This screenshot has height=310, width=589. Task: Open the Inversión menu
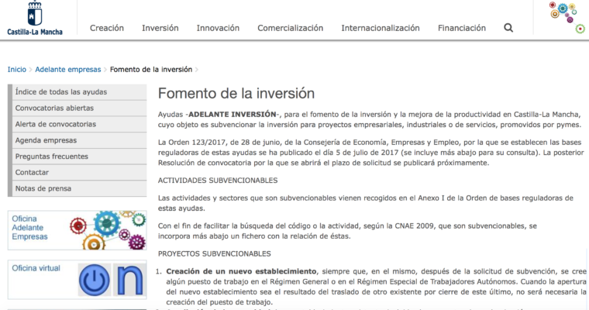tap(160, 28)
